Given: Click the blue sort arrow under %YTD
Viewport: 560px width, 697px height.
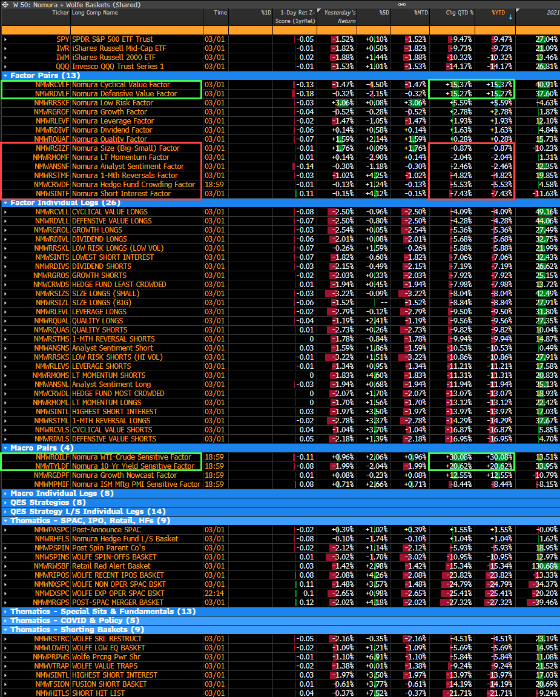Looking at the screenshot, I should pos(510,17).
